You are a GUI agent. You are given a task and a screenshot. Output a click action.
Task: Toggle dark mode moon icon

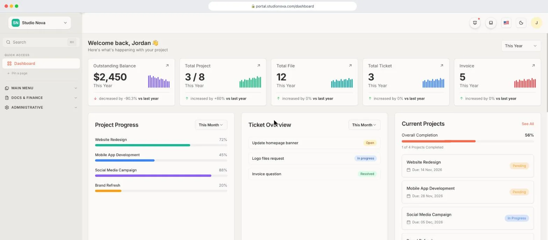pos(521,23)
